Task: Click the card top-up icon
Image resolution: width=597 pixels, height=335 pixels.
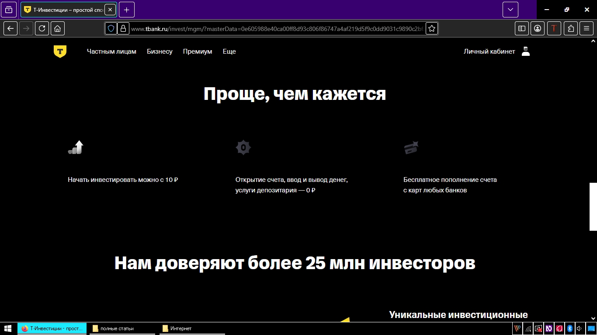Action: pos(411,147)
